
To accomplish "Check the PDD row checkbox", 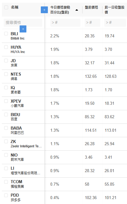I will tap(6, 195).
